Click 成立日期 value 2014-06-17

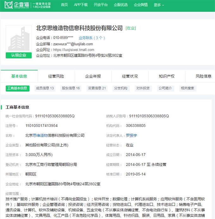[x=136, y=155]
